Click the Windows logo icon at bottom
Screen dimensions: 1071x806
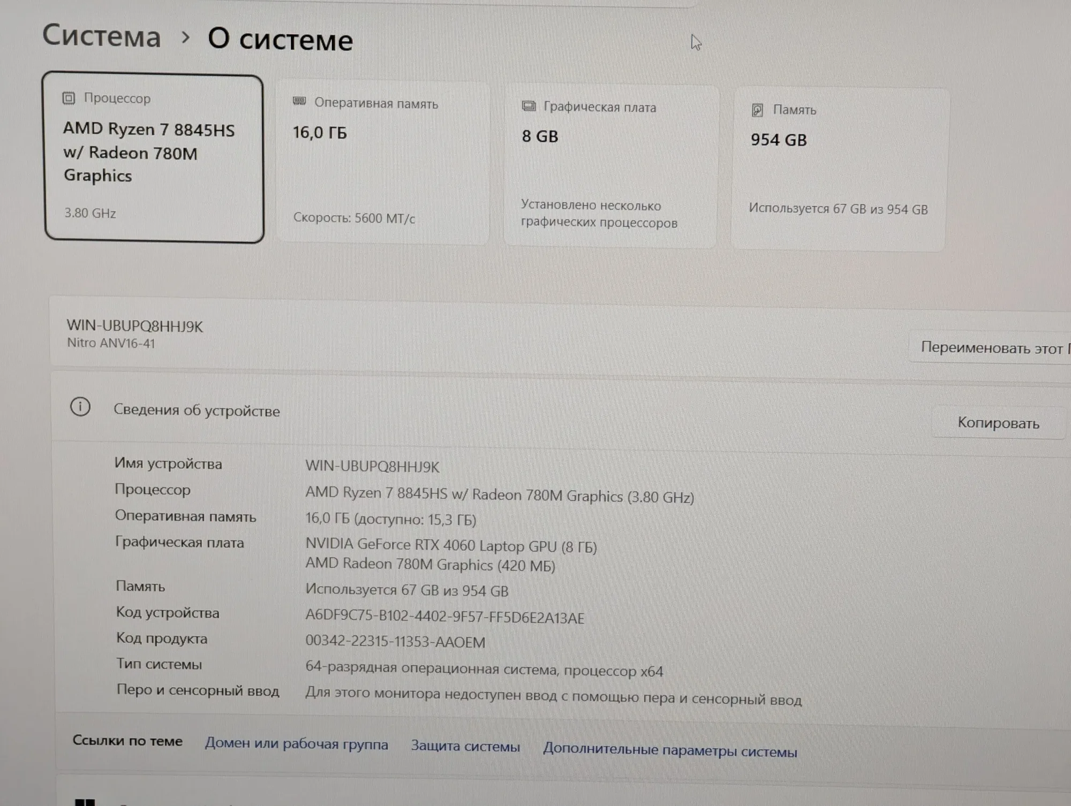85,801
